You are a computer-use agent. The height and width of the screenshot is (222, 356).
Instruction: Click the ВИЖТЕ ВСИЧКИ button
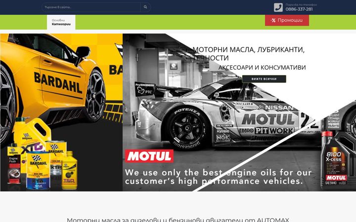[264, 79]
